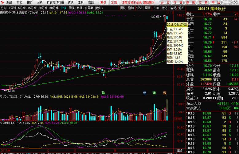Click the 返回 back button
The width and height of the screenshot is (239, 154).
coord(181,8)
